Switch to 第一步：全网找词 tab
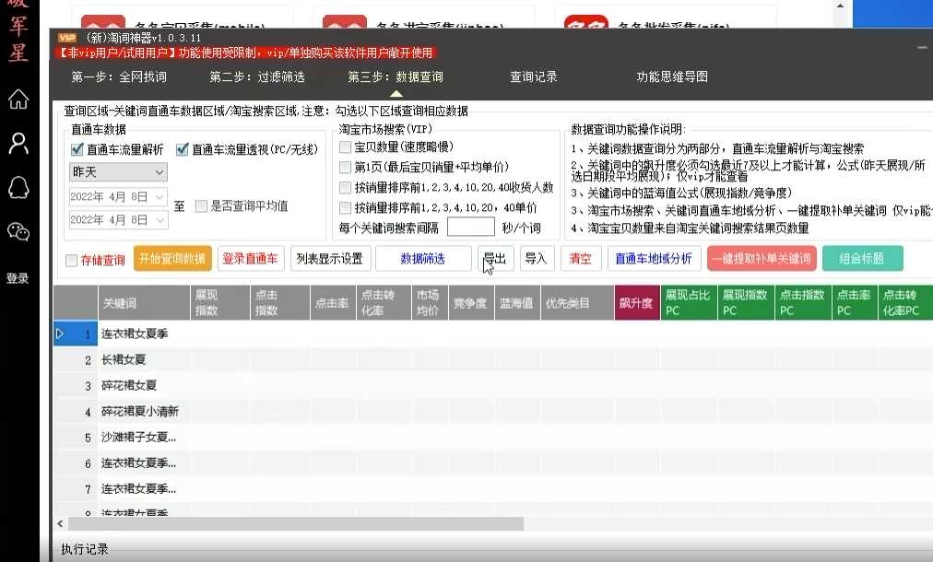The width and height of the screenshot is (933, 562). 119,77
